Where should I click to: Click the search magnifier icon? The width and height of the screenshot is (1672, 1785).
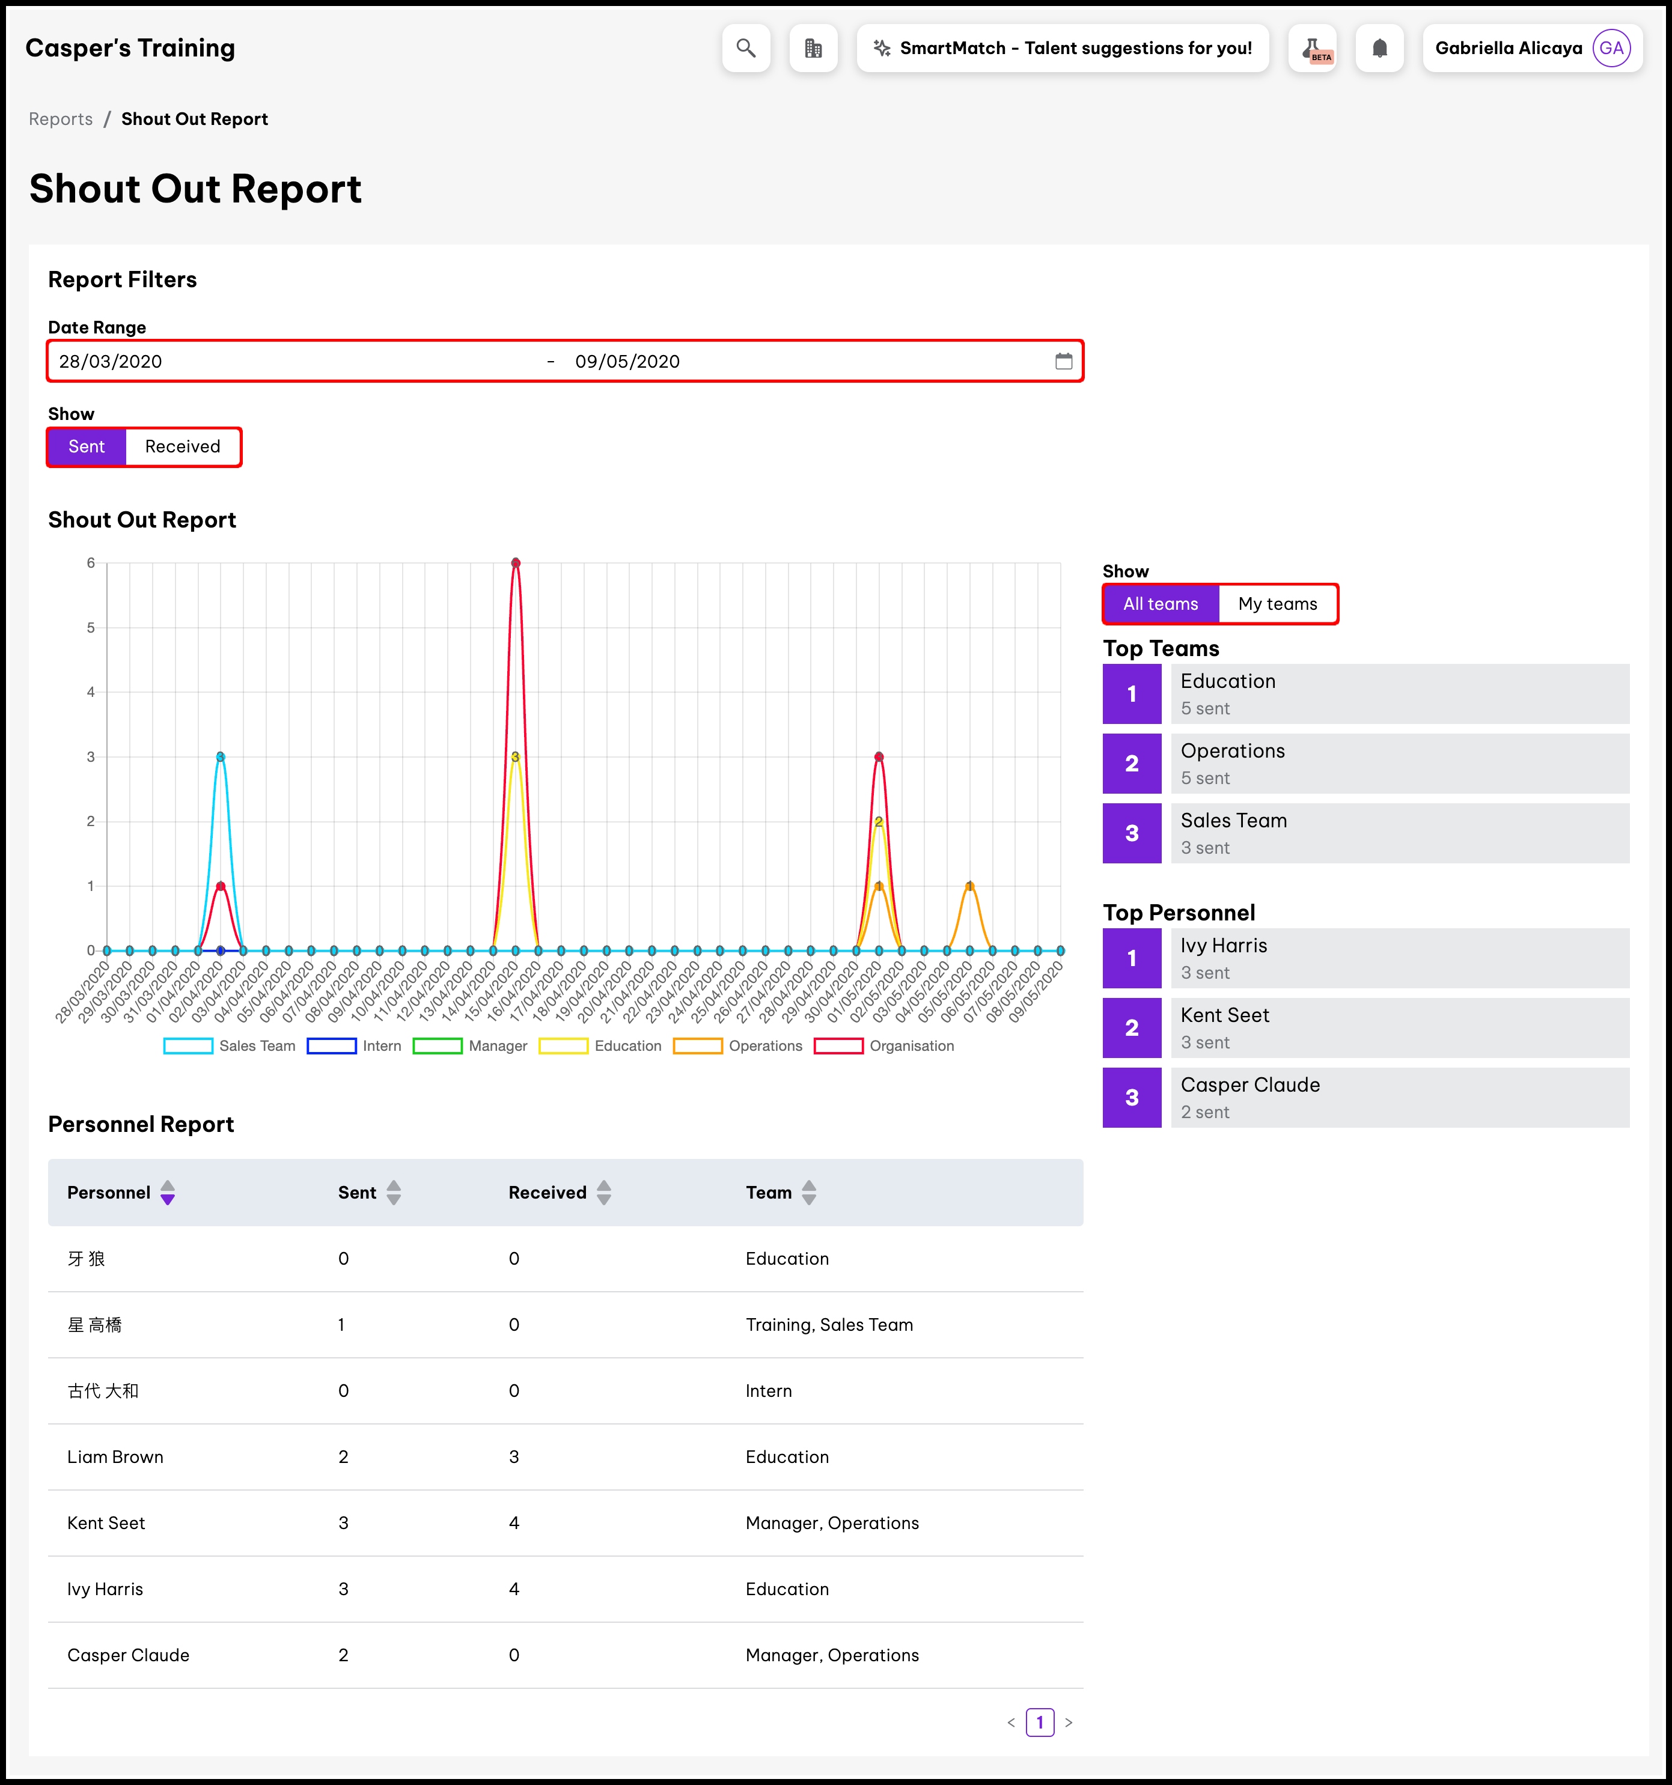coord(745,49)
